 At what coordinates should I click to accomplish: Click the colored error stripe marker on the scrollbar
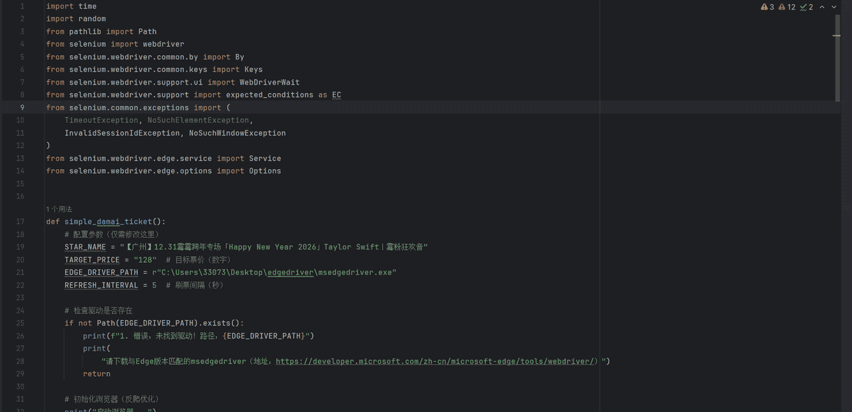point(837,35)
